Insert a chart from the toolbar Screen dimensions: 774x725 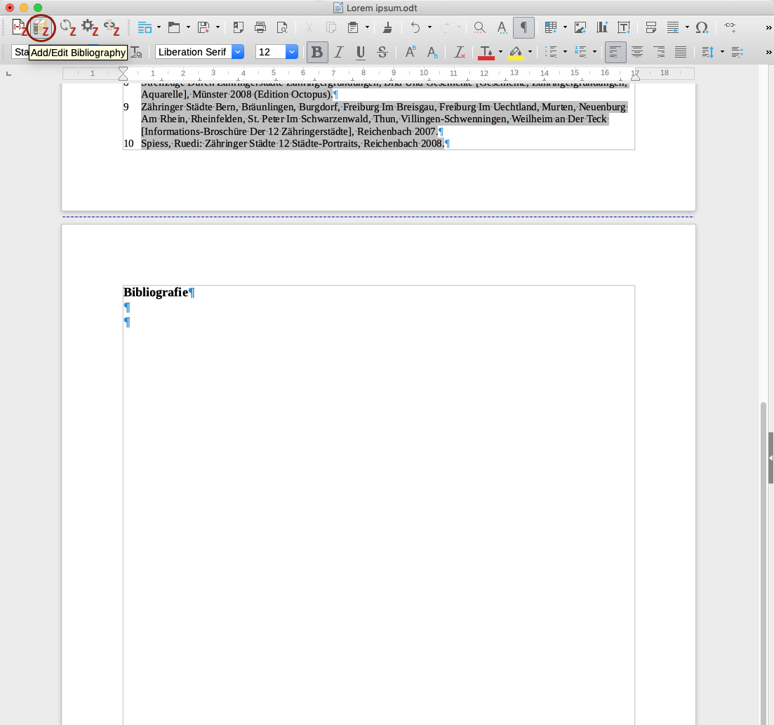(x=602, y=27)
